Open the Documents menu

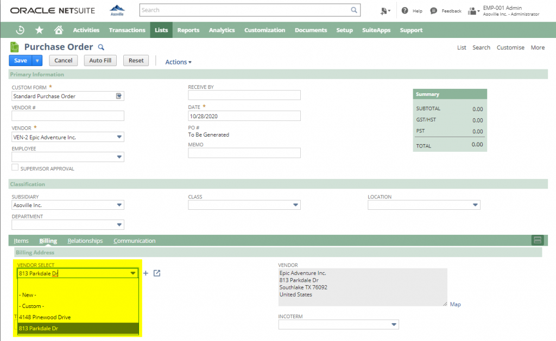tap(311, 30)
